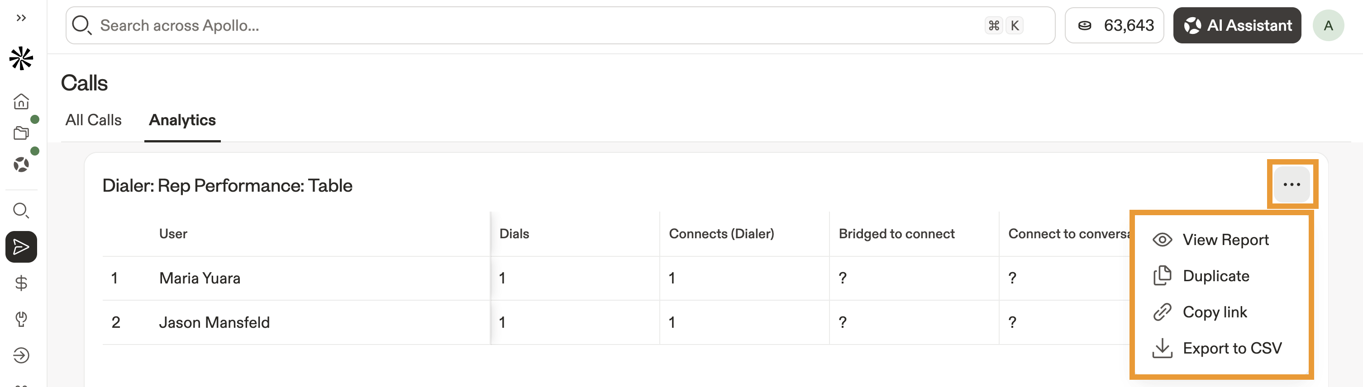Screen dimensions: 1363x387
Task: Click the 63,643 credits counter
Action: coord(1114,25)
